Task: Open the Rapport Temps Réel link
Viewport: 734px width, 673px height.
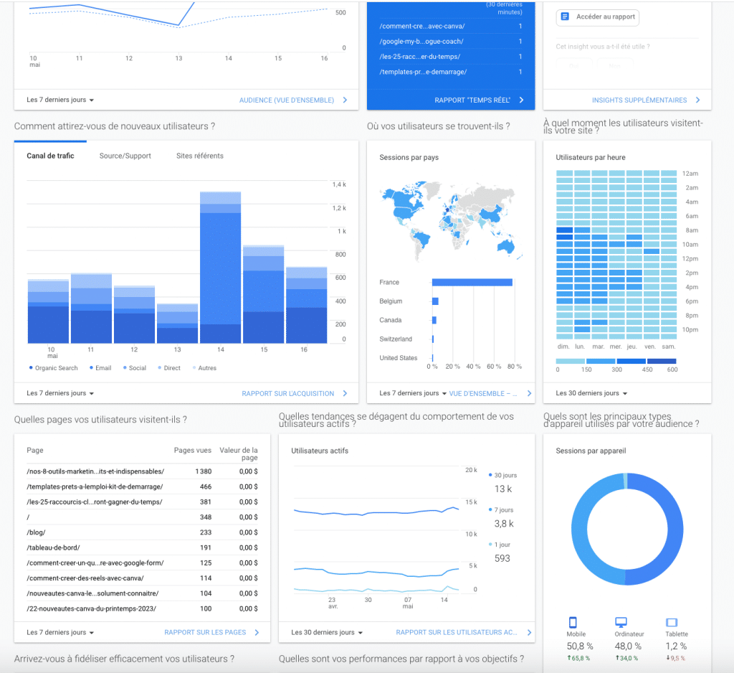Action: point(472,100)
